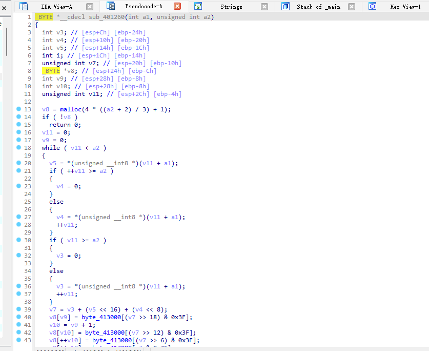Click the Stack of _main tab icon
The image size is (429, 351).
pos(285,6)
